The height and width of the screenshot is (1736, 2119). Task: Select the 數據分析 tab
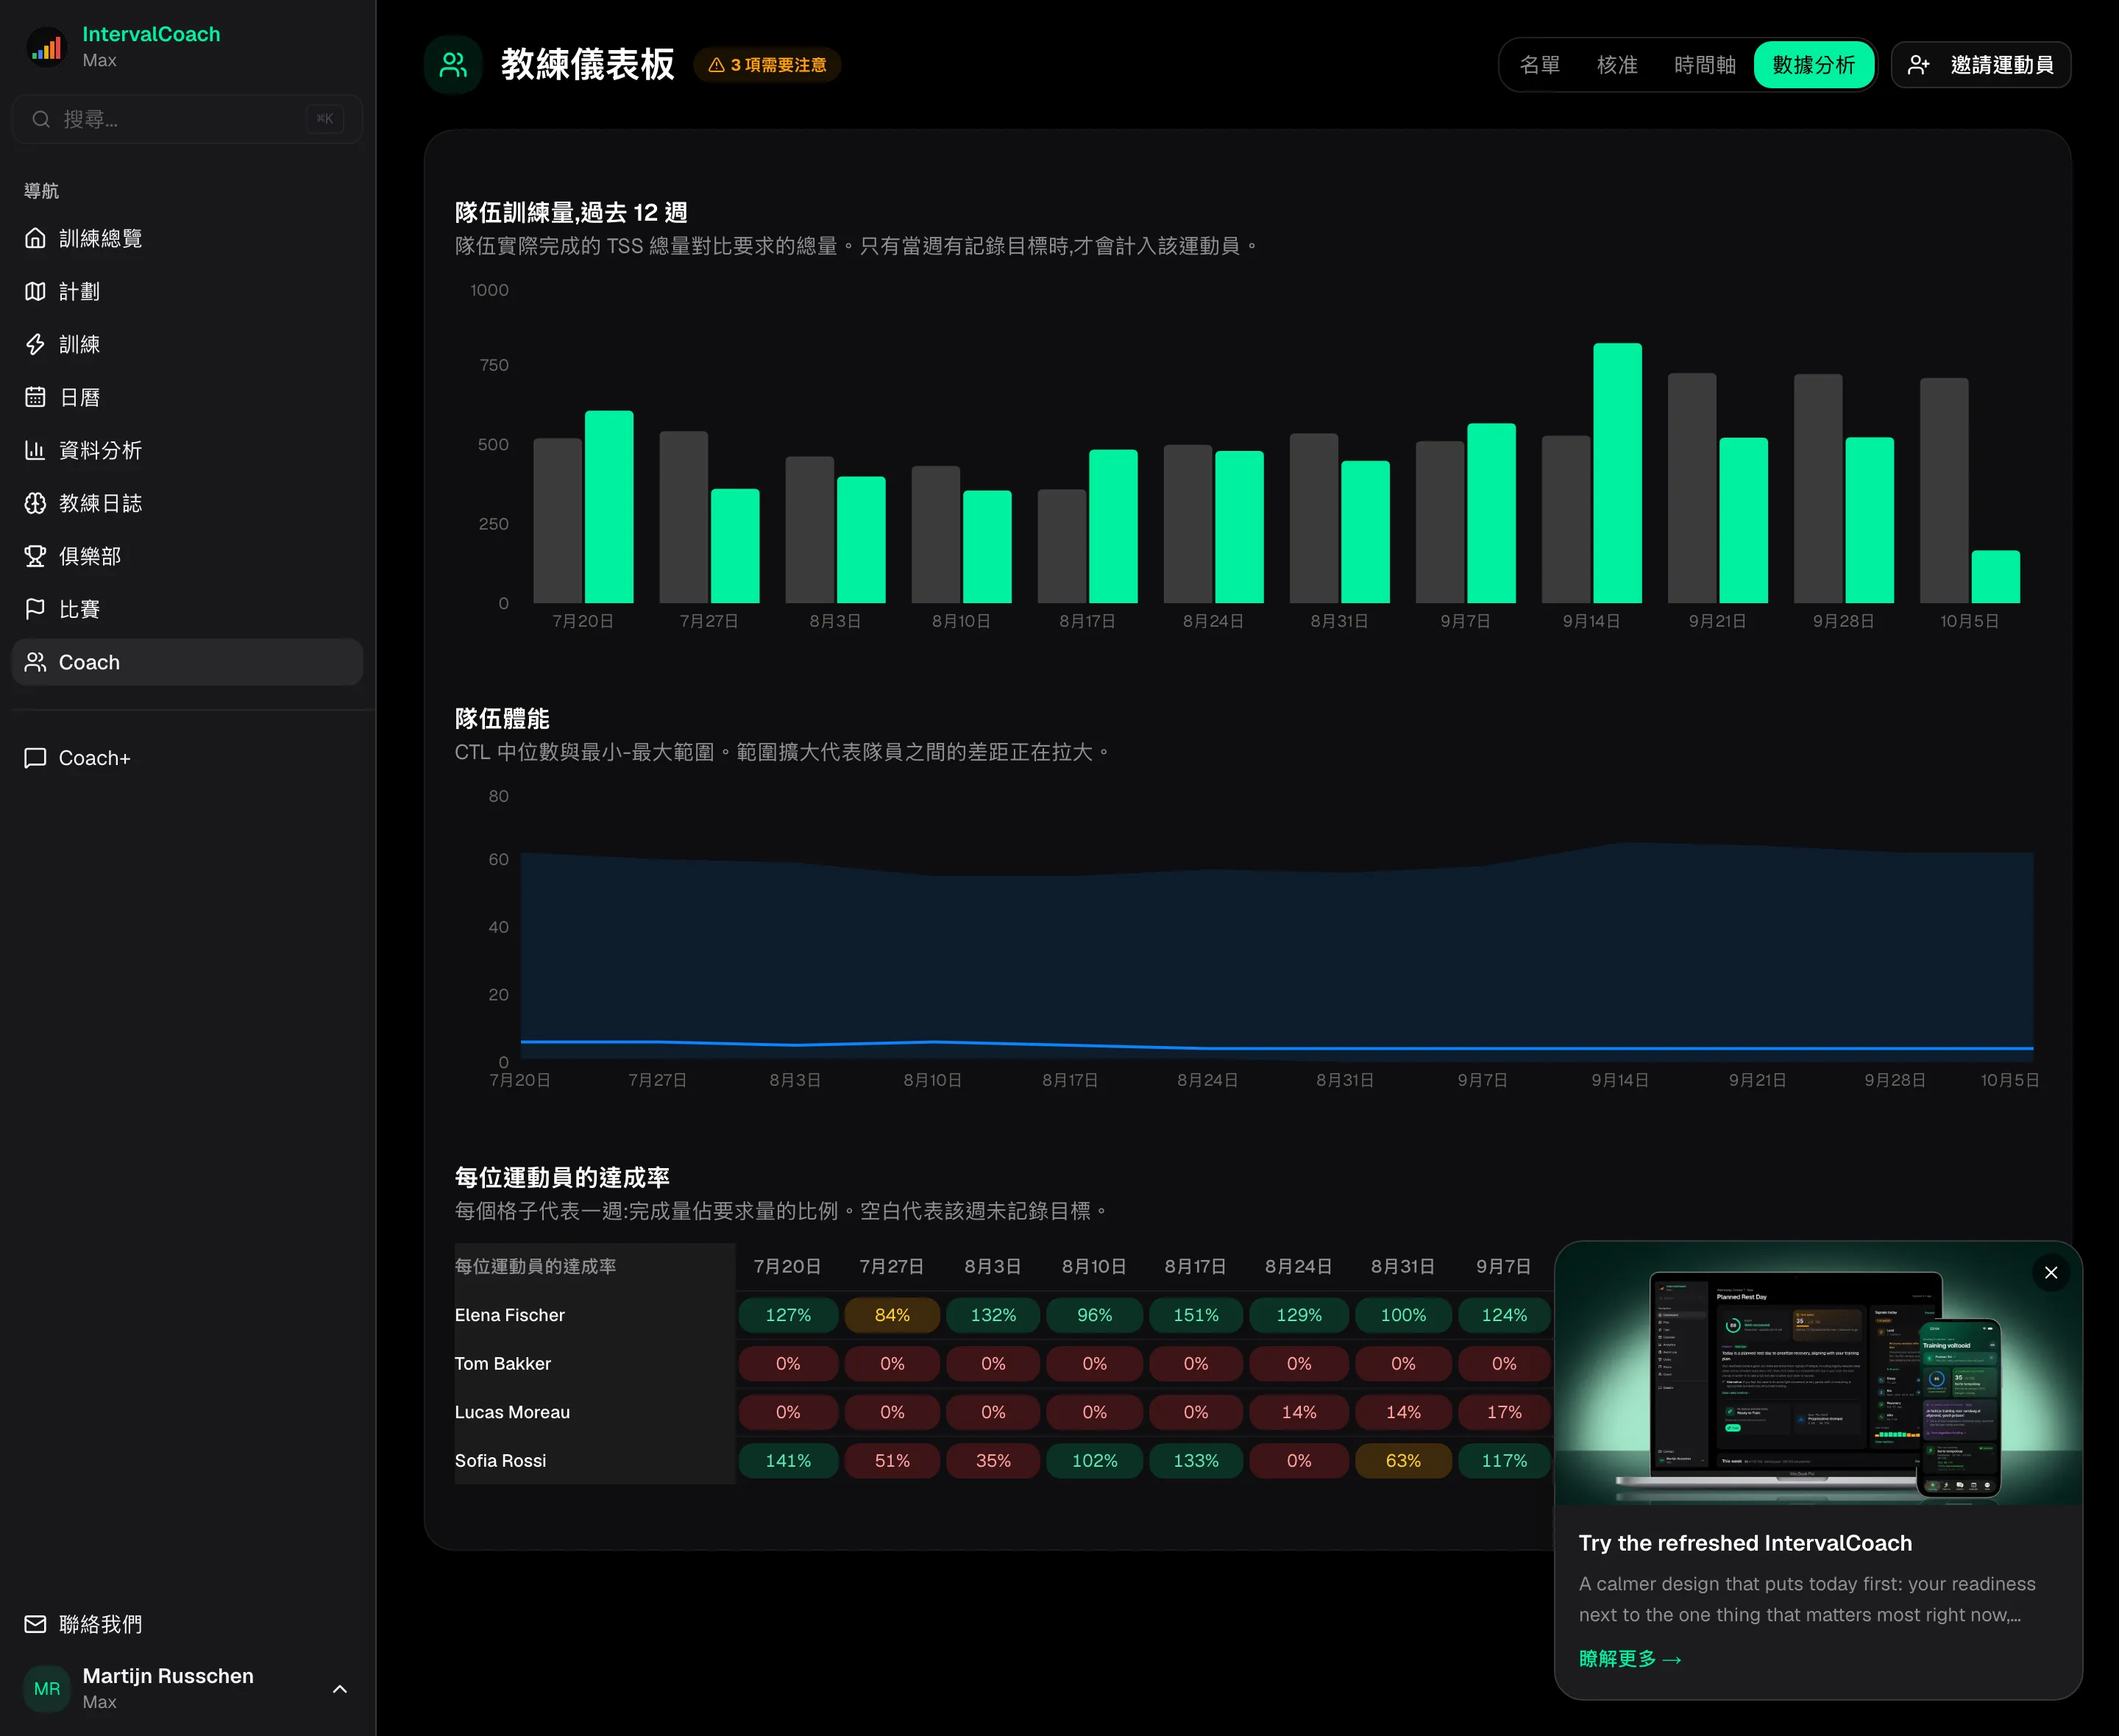click(1813, 65)
